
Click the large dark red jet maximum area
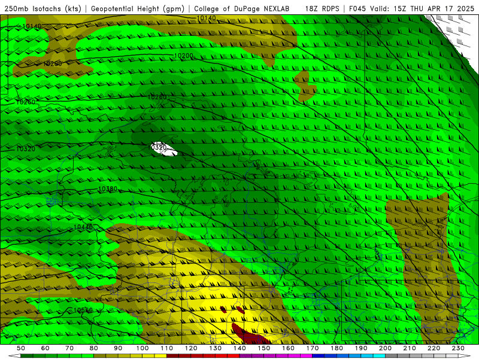click(249, 334)
